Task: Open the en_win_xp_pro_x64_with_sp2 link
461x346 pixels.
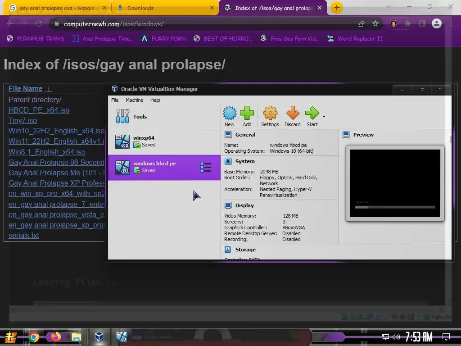Action: coord(56,194)
